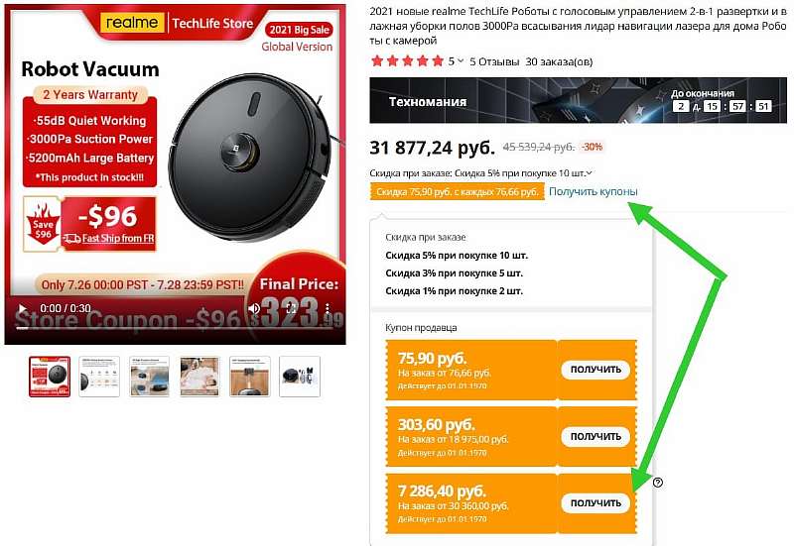Expand the star rating dropdown arrow
The image size is (794, 546).
click(461, 61)
